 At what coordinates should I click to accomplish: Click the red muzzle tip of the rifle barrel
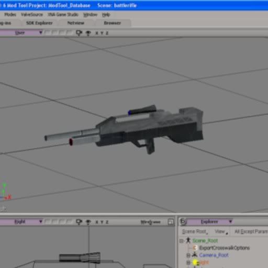point(71,142)
